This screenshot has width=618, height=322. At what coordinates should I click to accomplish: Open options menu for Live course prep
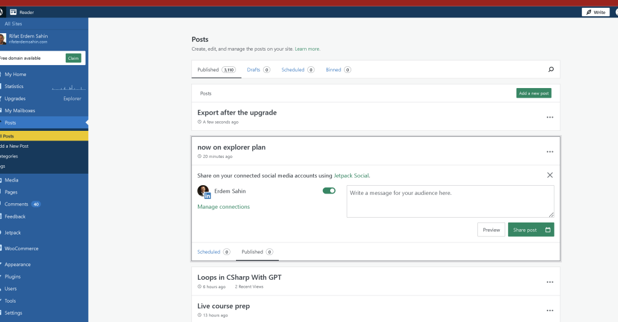click(x=550, y=311)
